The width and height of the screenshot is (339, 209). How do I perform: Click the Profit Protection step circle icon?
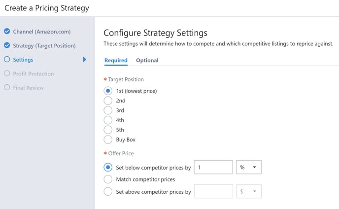coord(7,74)
